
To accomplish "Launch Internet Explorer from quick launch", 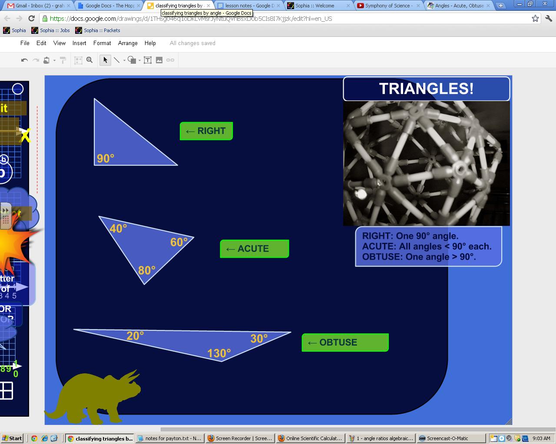I will 44,438.
